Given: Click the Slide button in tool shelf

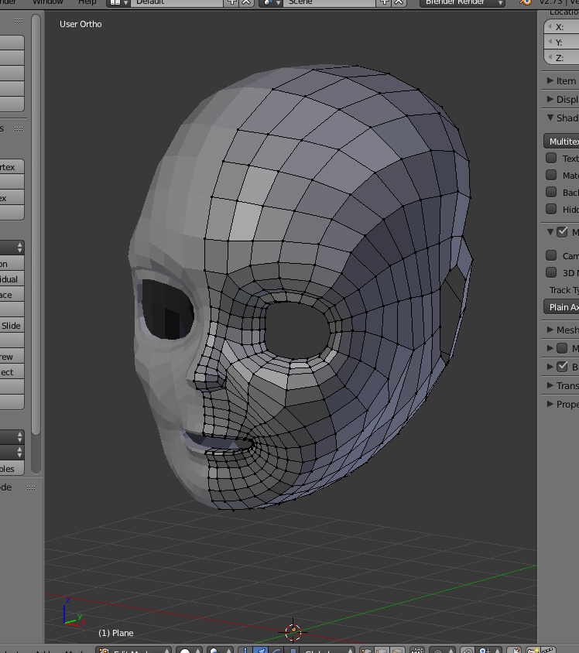Looking at the screenshot, I should [12, 326].
